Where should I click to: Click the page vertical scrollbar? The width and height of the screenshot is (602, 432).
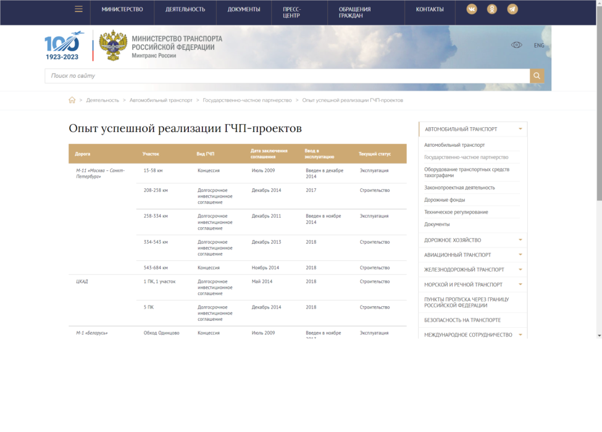[598, 123]
